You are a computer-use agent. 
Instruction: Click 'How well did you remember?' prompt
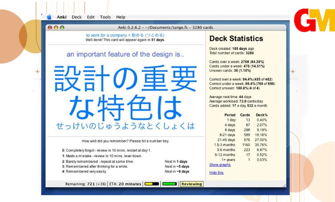[x=125, y=141]
